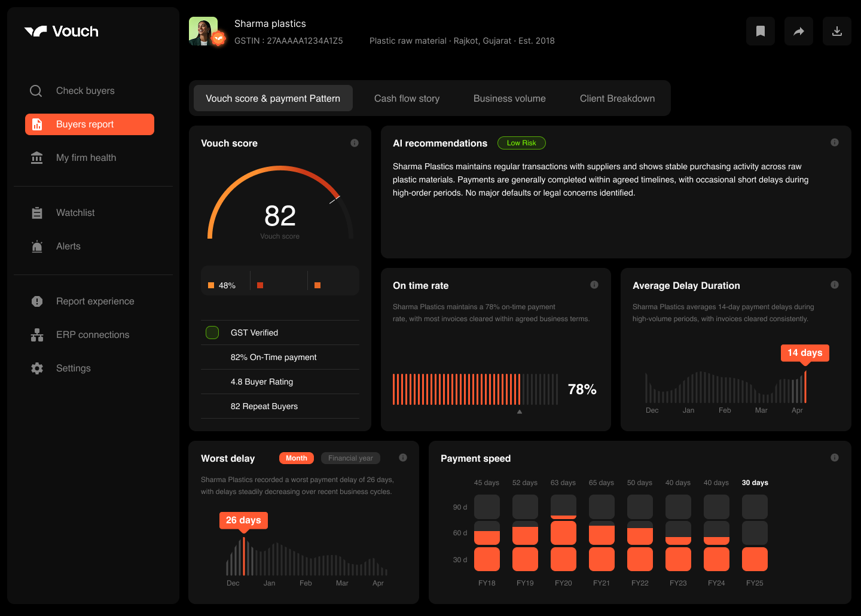The image size is (861, 616).
Task: Click the 82 Repeat Buyers row
Action: click(x=280, y=406)
